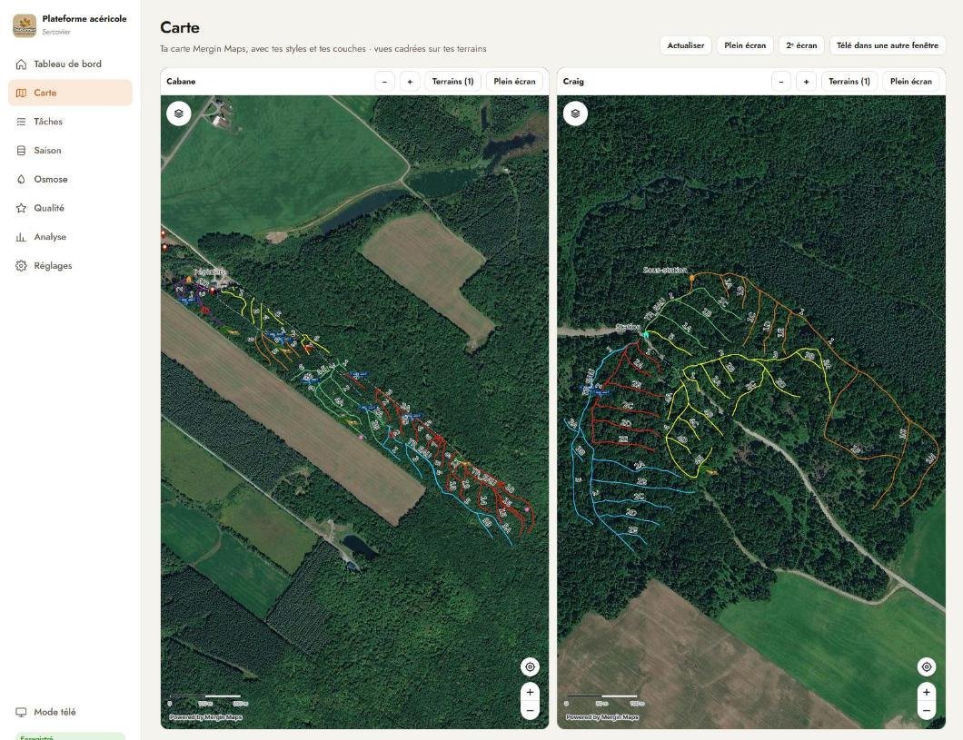Open the 2e écran view
This screenshot has height=740, width=963.
801,45
